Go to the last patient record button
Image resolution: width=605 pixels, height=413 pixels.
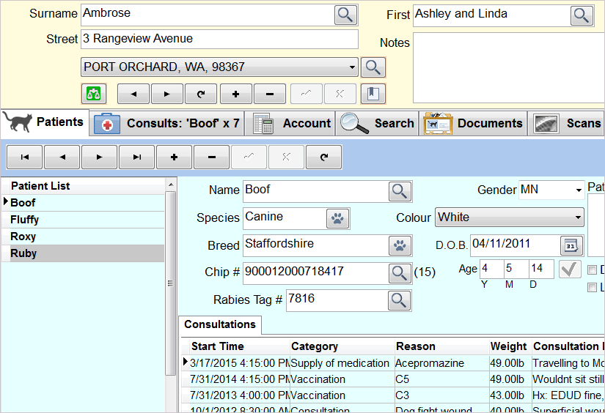point(137,157)
